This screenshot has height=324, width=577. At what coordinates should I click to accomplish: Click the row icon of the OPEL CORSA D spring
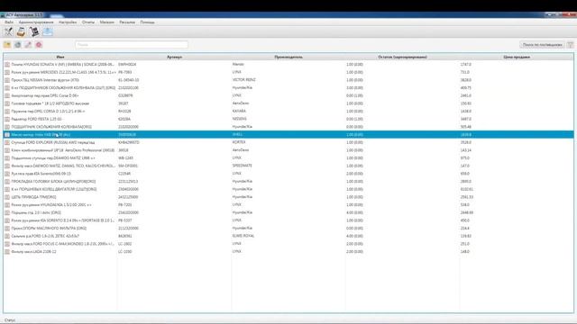(7, 112)
